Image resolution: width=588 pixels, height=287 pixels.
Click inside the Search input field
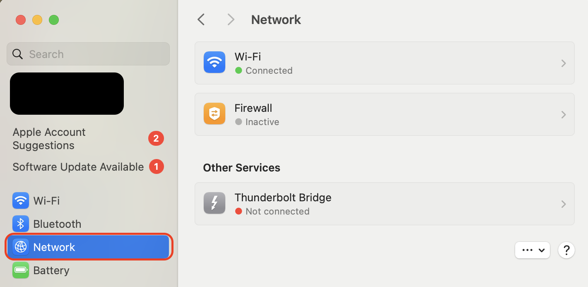tap(88, 54)
